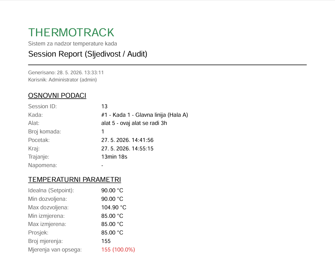Click the 'Kraj:' label
The height and width of the screenshot is (258, 335).
click(x=34, y=149)
